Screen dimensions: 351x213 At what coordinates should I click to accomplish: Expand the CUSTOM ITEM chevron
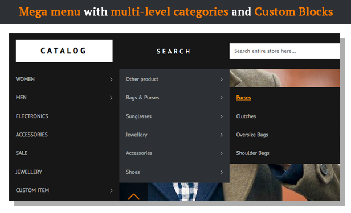pyautogui.click(x=111, y=190)
